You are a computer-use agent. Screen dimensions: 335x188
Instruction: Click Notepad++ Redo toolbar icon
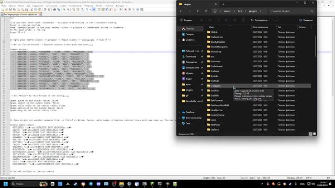click(49, 9)
